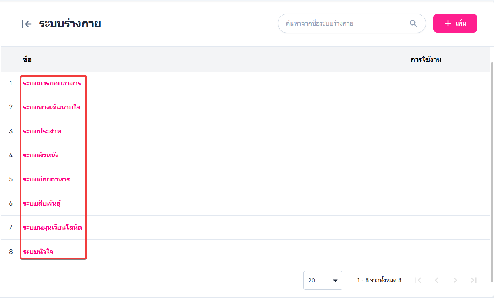Click the back arrow beside ระบบร่างกาย

click(x=27, y=24)
